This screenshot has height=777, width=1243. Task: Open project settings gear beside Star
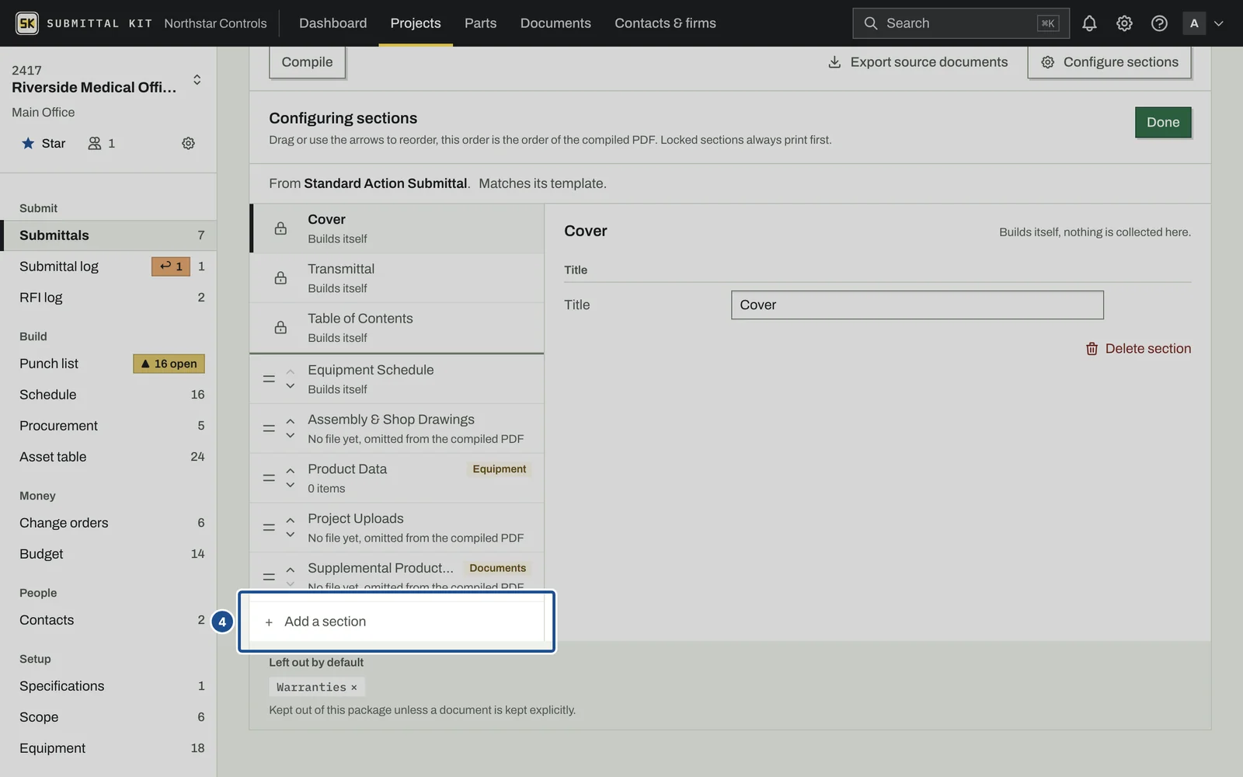tap(188, 143)
